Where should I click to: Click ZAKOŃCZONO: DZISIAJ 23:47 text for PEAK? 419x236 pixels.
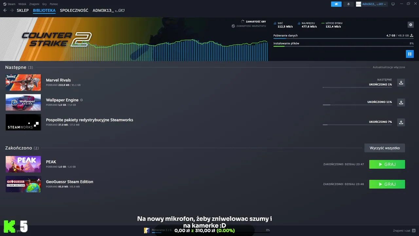click(x=343, y=164)
